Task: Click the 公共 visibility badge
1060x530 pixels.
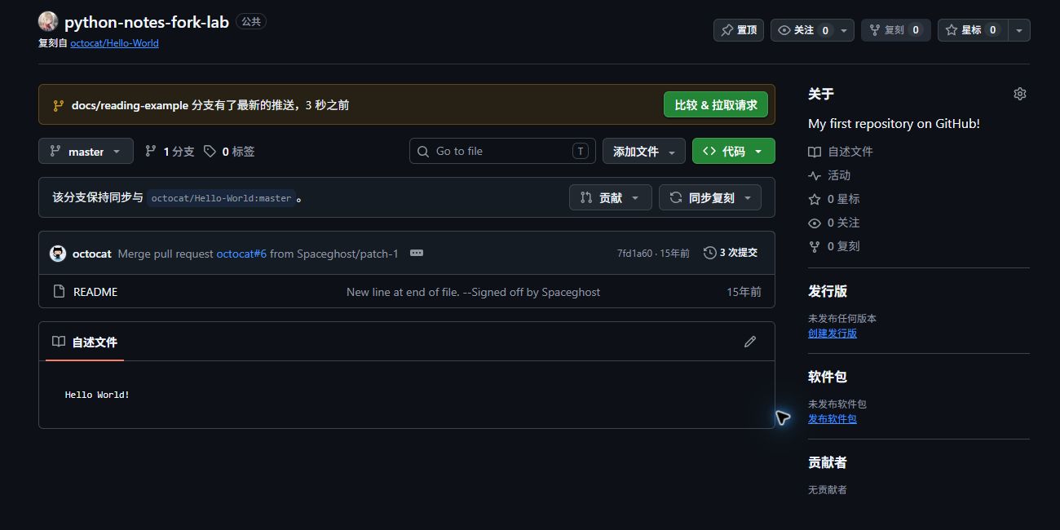Action: [x=251, y=22]
